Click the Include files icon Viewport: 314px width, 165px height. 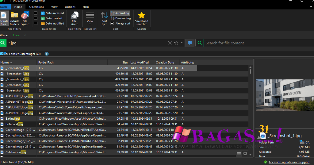click(x=3, y=19)
